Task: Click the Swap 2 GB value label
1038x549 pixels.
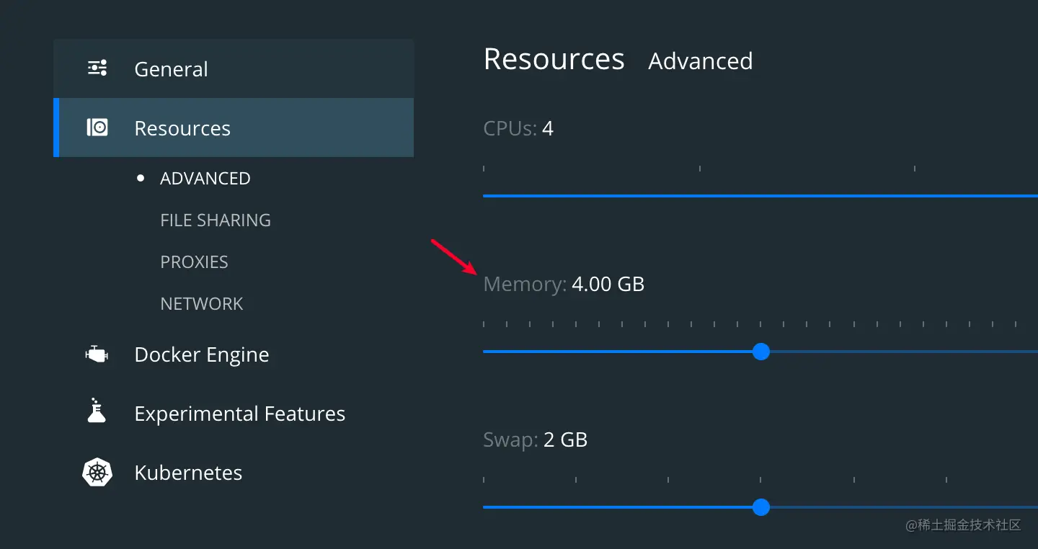Action: [565, 439]
